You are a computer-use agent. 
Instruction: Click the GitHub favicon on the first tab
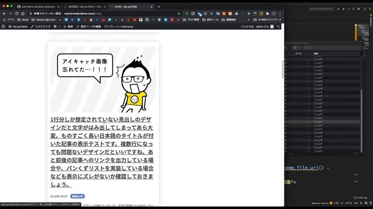(x=19, y=6)
